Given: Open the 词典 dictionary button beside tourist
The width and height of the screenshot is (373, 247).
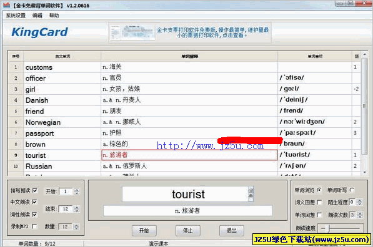Looking at the screenshot, I should pos(251,193).
